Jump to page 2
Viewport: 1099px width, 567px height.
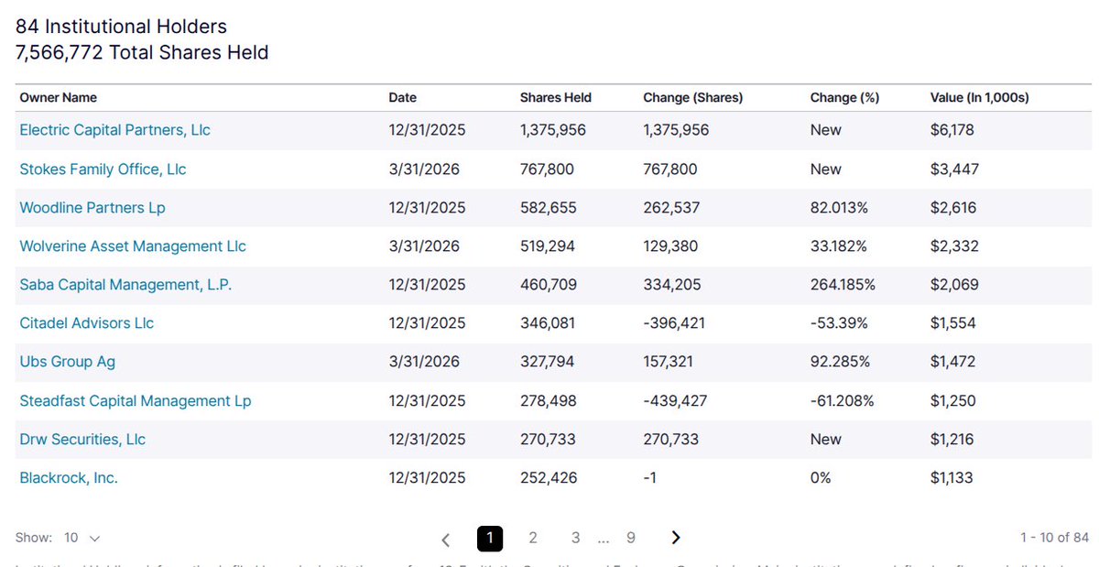[x=533, y=538]
